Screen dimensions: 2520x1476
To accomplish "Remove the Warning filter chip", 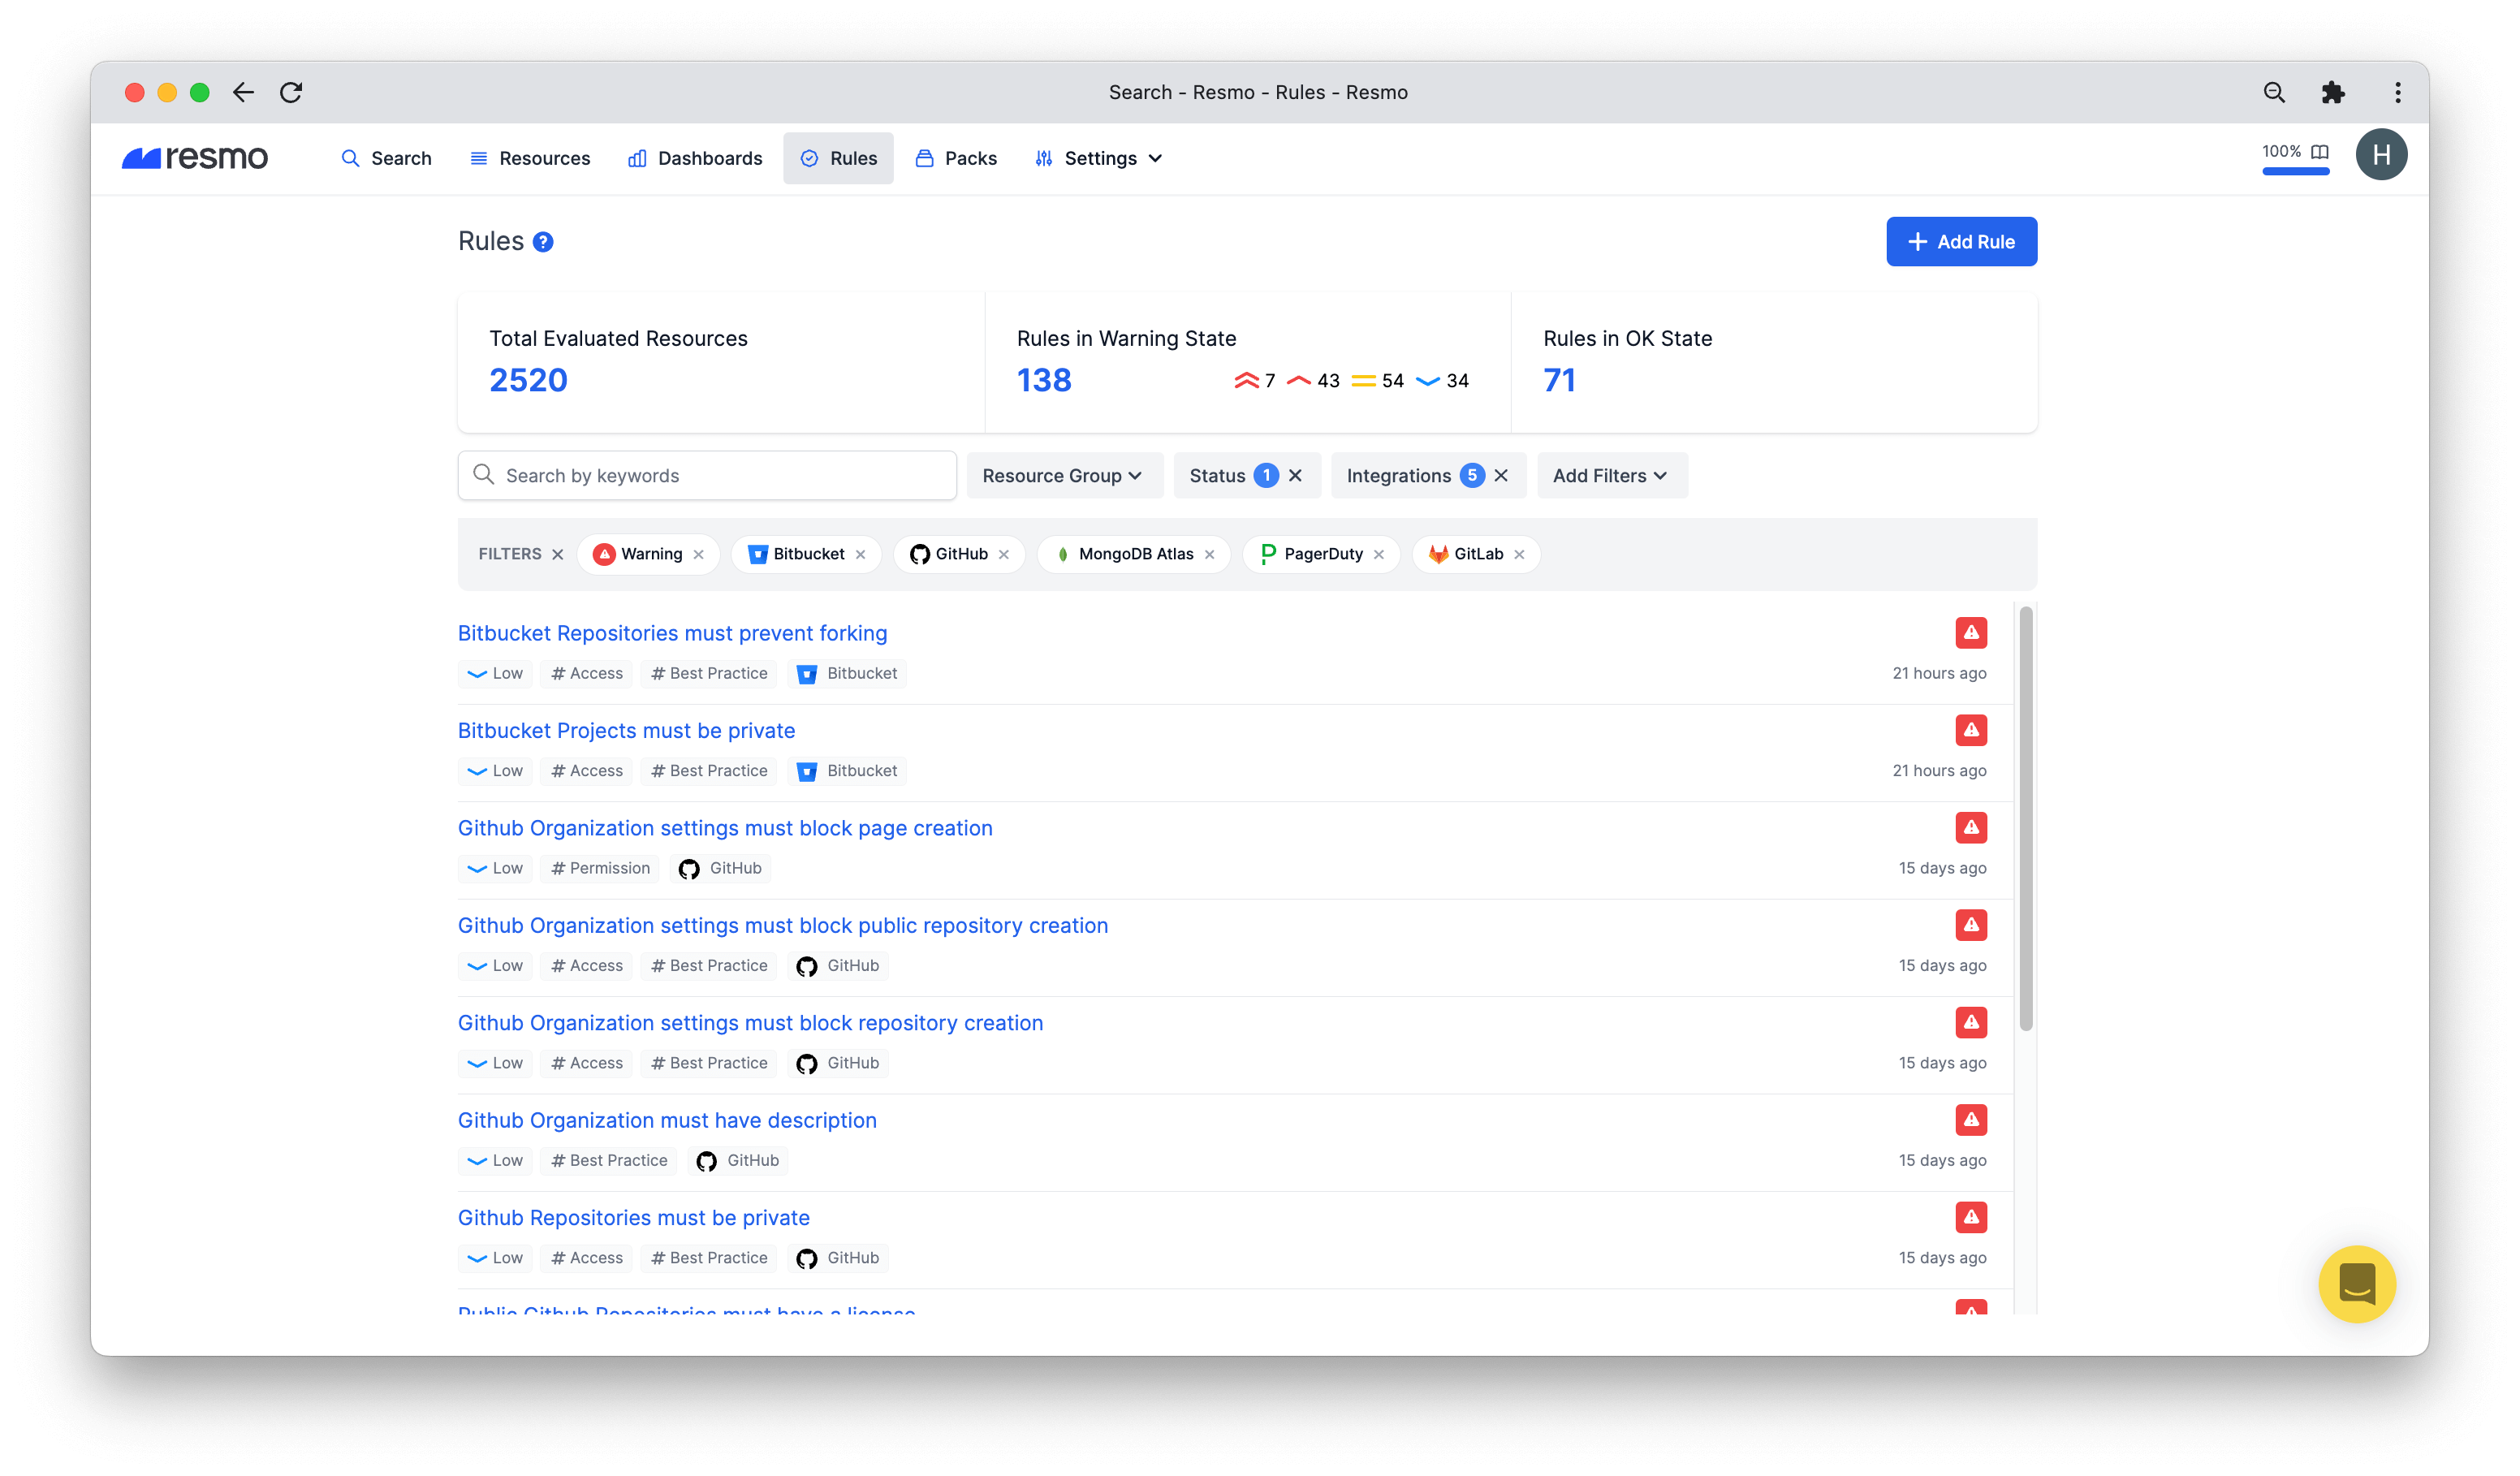I will coord(699,555).
